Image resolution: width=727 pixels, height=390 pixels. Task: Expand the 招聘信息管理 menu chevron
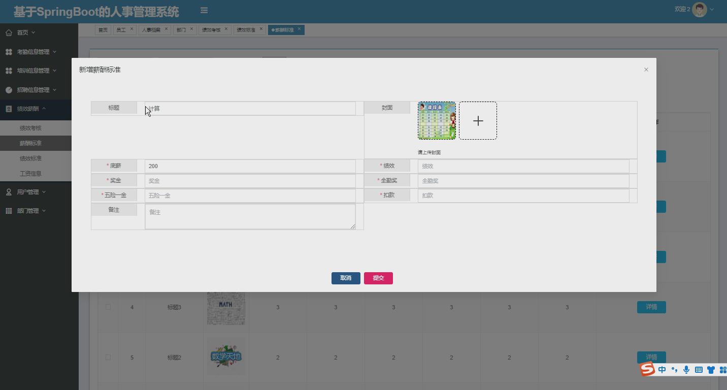click(x=54, y=90)
